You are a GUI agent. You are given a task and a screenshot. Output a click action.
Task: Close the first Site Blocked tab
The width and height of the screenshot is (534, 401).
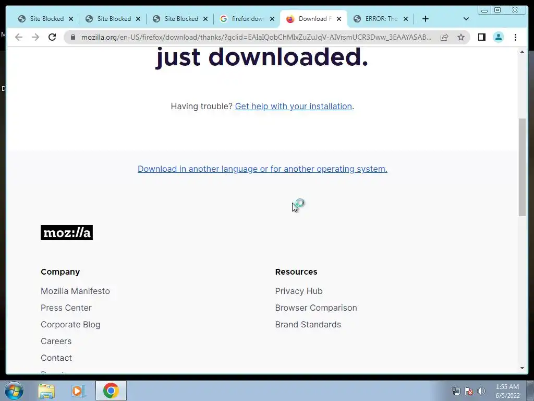[x=71, y=19]
